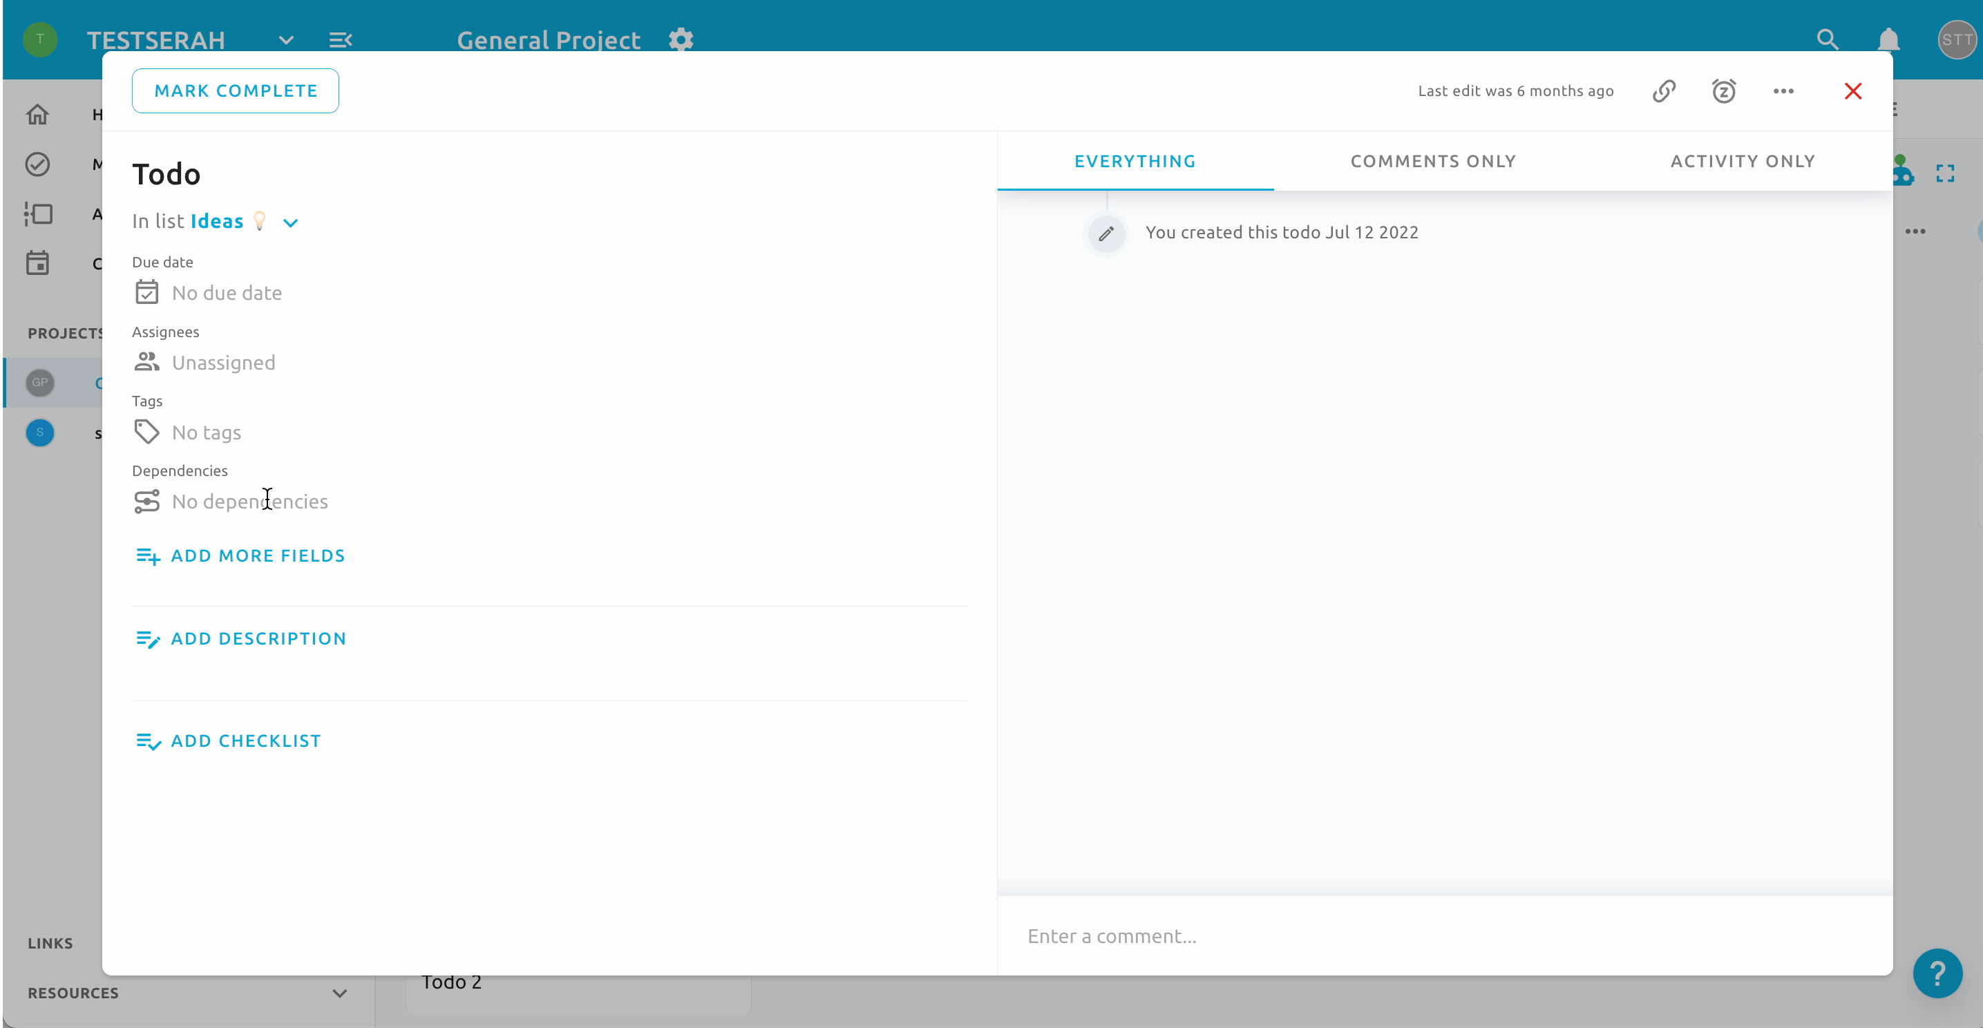Screen dimensions: 1983x1028
Task: Switch to ACTIVITY ONLY tab
Action: (x=1743, y=160)
